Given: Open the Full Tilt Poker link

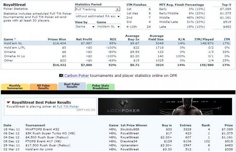Looking at the screenshot, I should point(67,107).
